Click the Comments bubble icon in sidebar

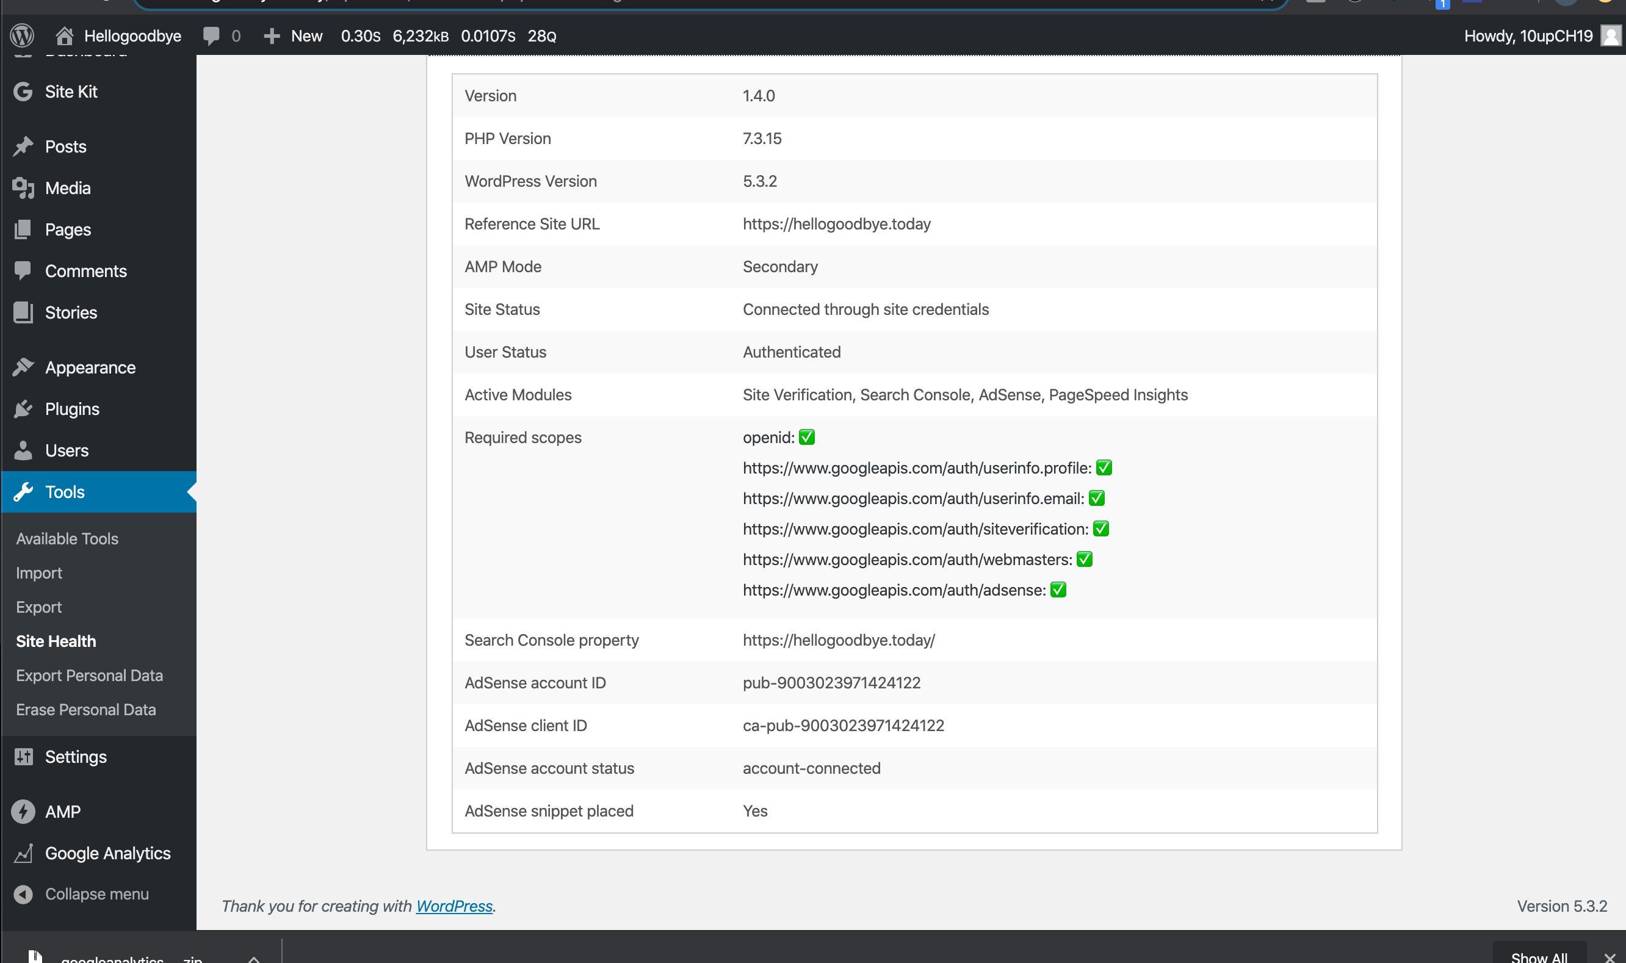click(23, 270)
